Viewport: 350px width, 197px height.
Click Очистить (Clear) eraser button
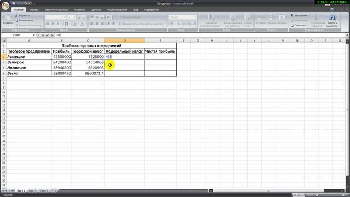click(299, 25)
